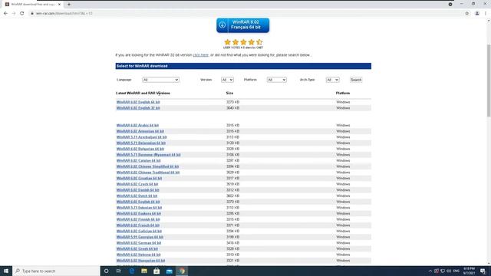491x276 pixels.
Task: Open WinRAR 6.02 English 32 bit link
Action: point(138,108)
